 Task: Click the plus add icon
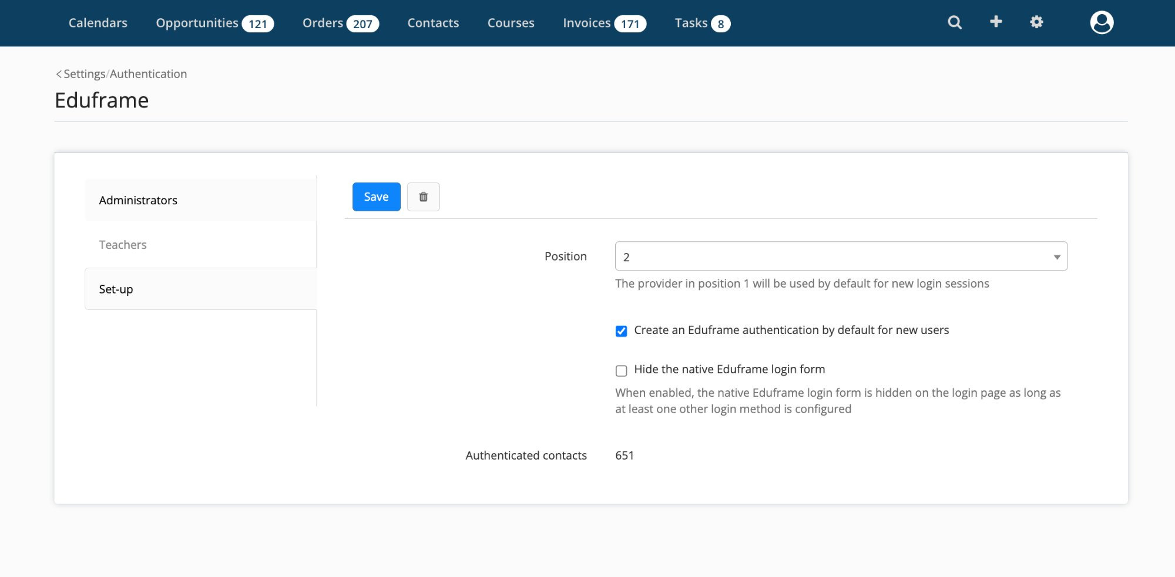click(996, 22)
